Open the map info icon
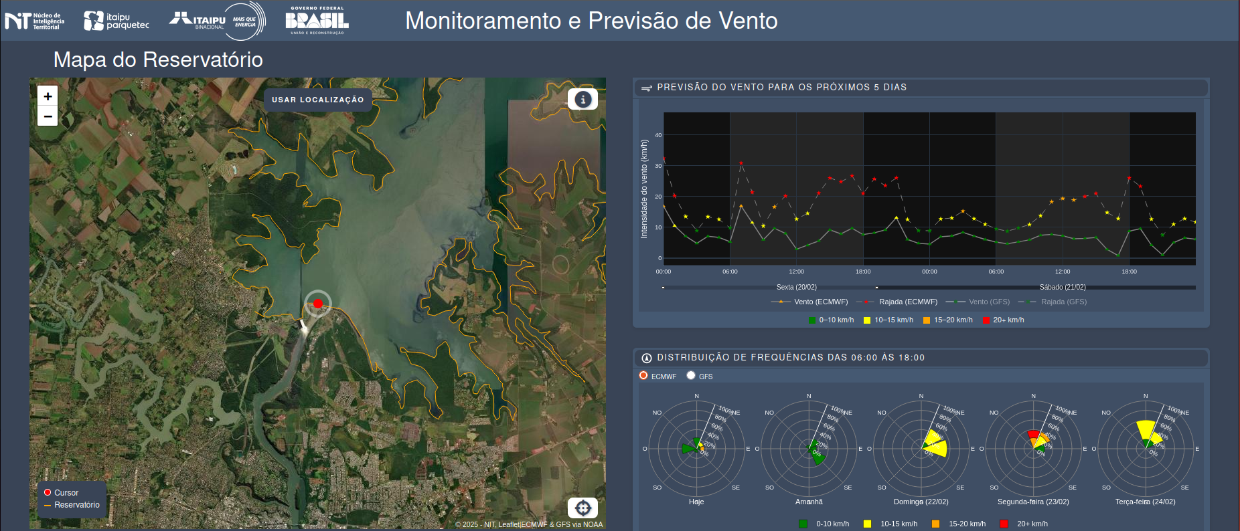Screen dimensions: 1240x531 [x=583, y=100]
